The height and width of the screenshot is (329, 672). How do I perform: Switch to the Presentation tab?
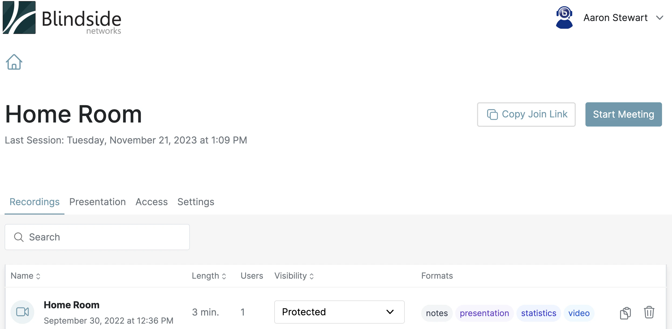(97, 202)
